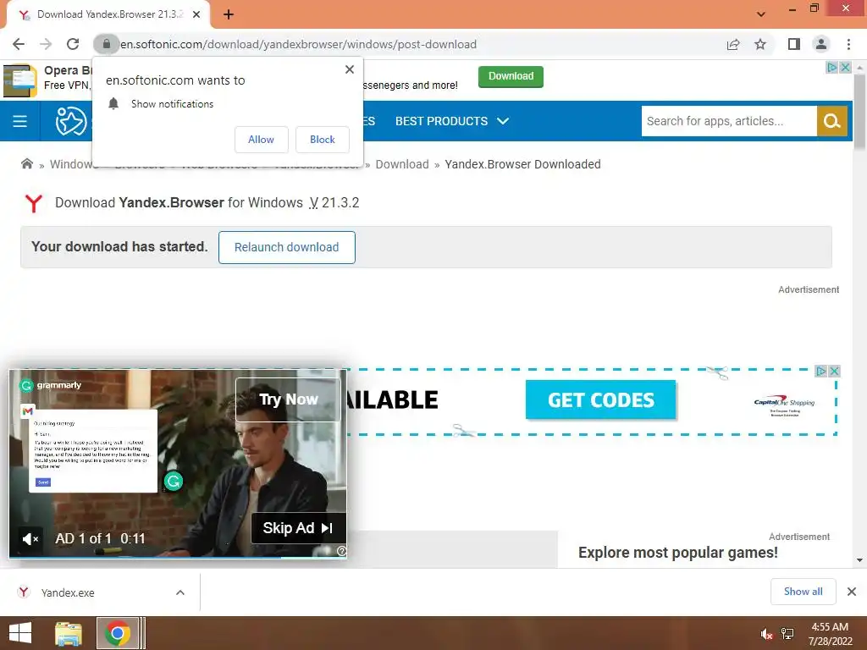Select the Download Yandex.Browser tab
Screen dimensions: 867x650
(x=108, y=14)
